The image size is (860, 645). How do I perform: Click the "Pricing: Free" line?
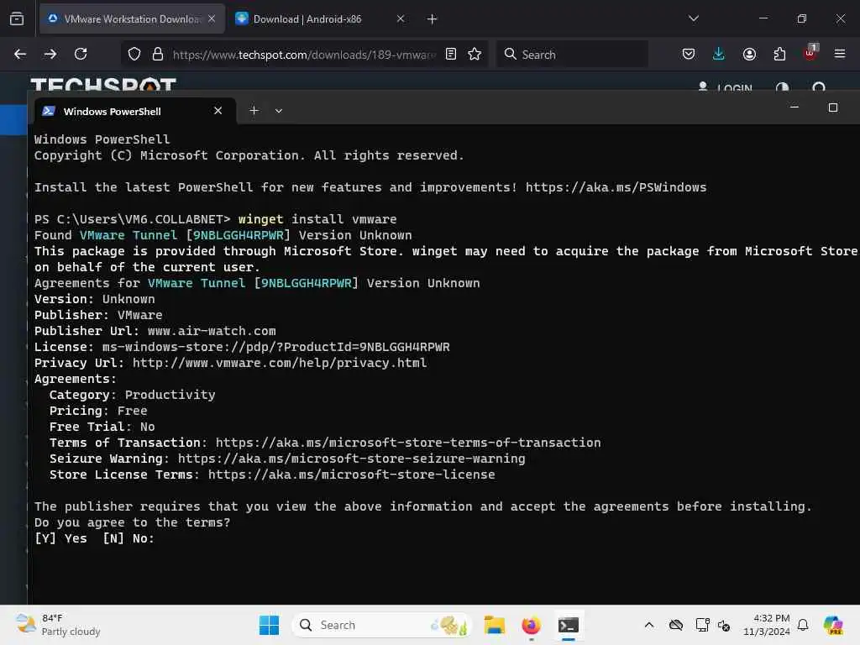(98, 411)
